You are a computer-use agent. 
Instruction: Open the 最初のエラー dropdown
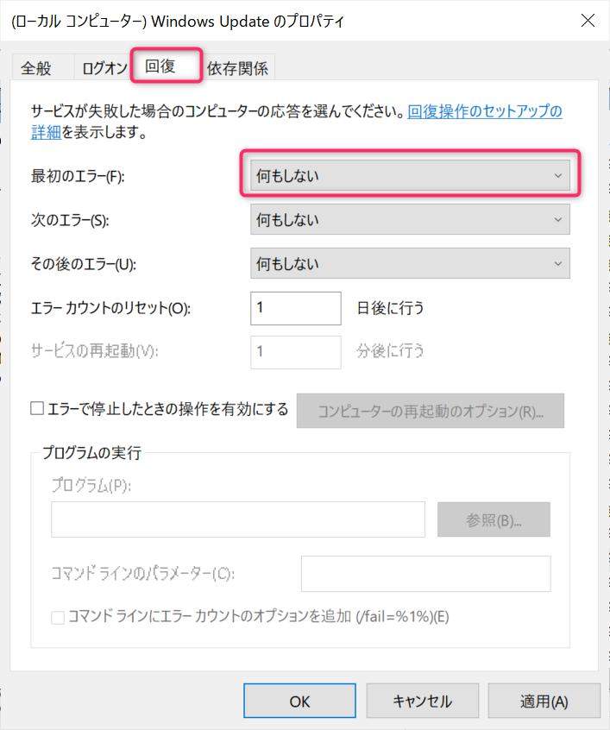coord(409,176)
